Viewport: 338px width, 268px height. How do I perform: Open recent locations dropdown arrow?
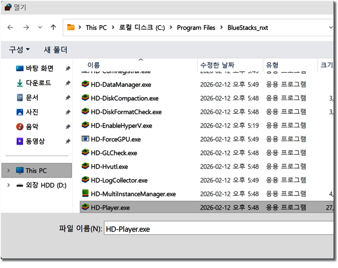coord(40,27)
